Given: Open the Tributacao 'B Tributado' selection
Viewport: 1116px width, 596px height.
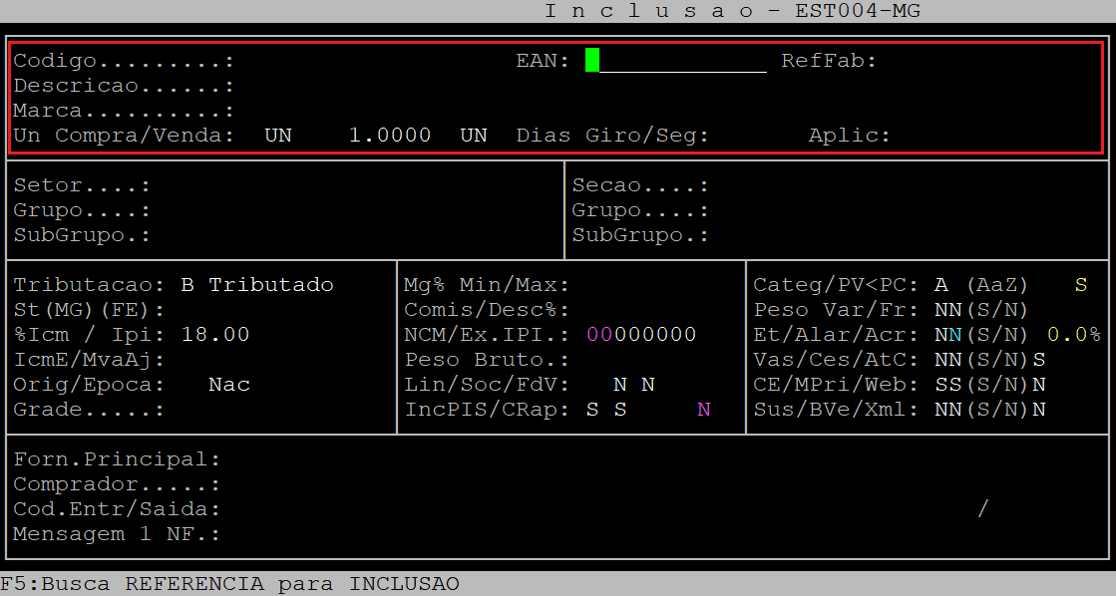Looking at the screenshot, I should tap(257, 285).
